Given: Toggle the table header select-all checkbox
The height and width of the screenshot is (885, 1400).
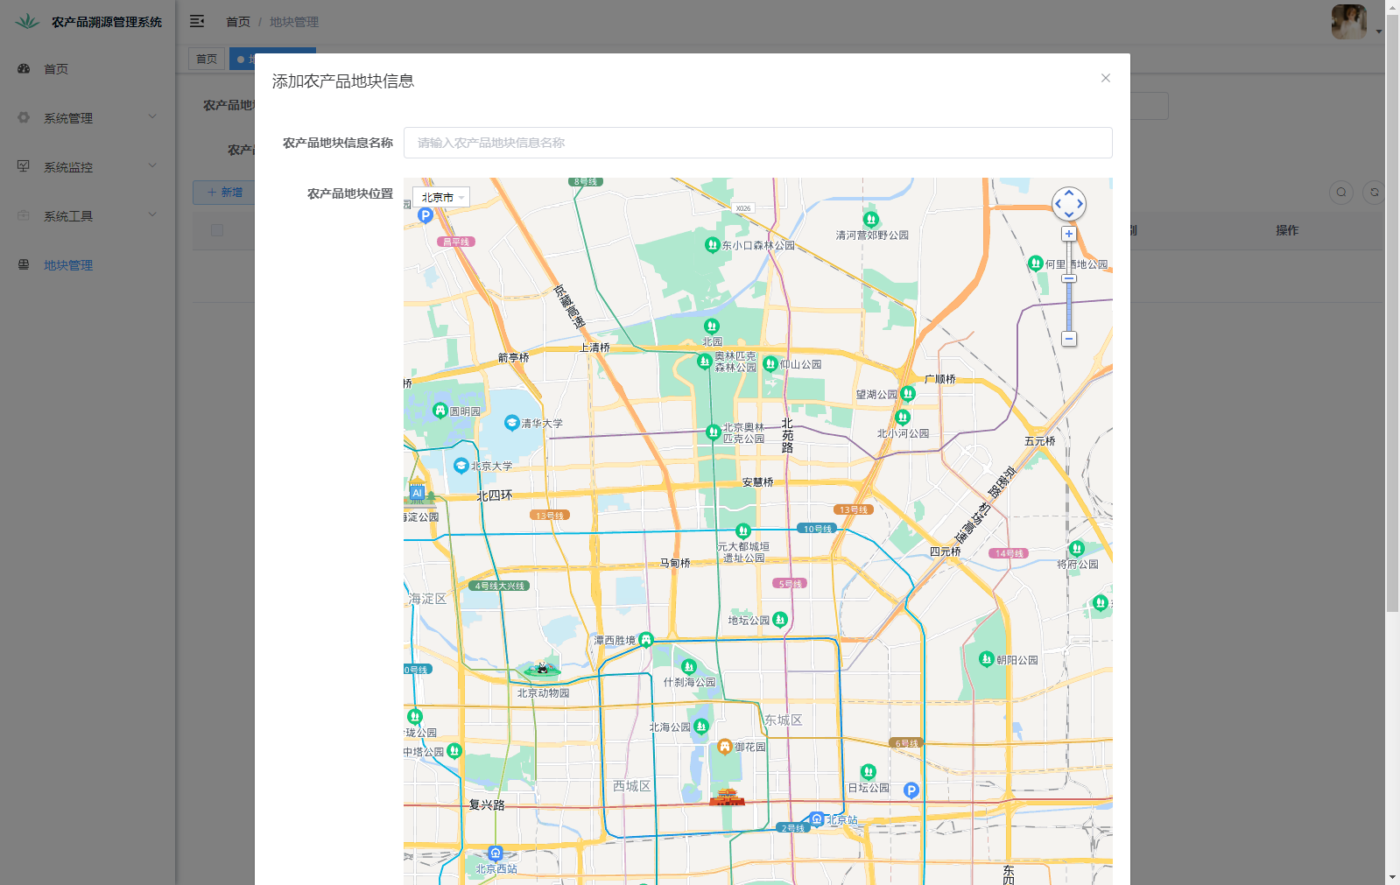Looking at the screenshot, I should pos(217,230).
